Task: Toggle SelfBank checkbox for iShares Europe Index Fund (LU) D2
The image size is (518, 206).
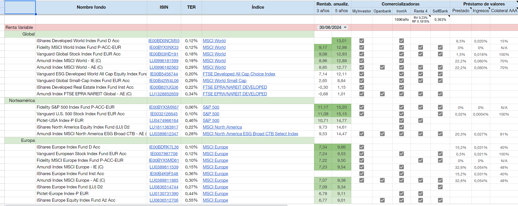Action: (440, 187)
